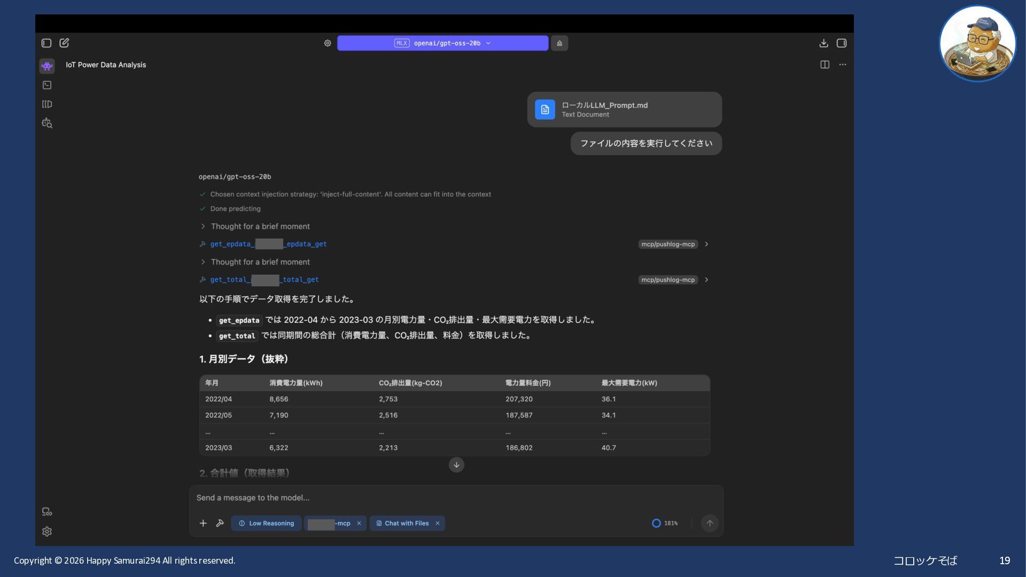Remove the -mcp integration chip
The image size is (1026, 577).
(359, 523)
